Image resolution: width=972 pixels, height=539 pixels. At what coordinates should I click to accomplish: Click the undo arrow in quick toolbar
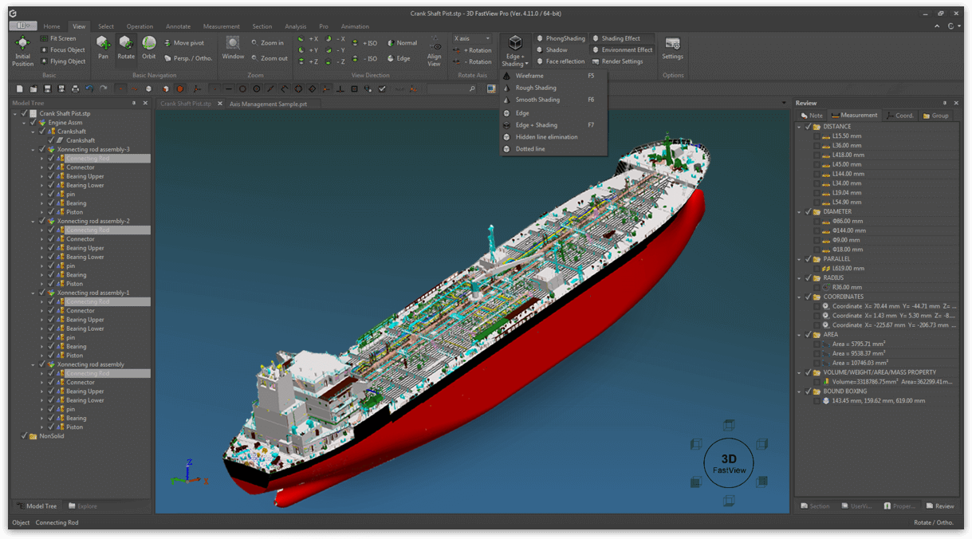89,89
